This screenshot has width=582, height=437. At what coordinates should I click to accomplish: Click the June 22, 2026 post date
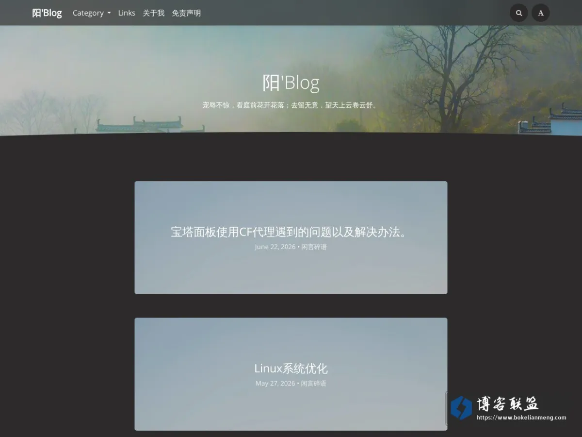tap(275, 247)
